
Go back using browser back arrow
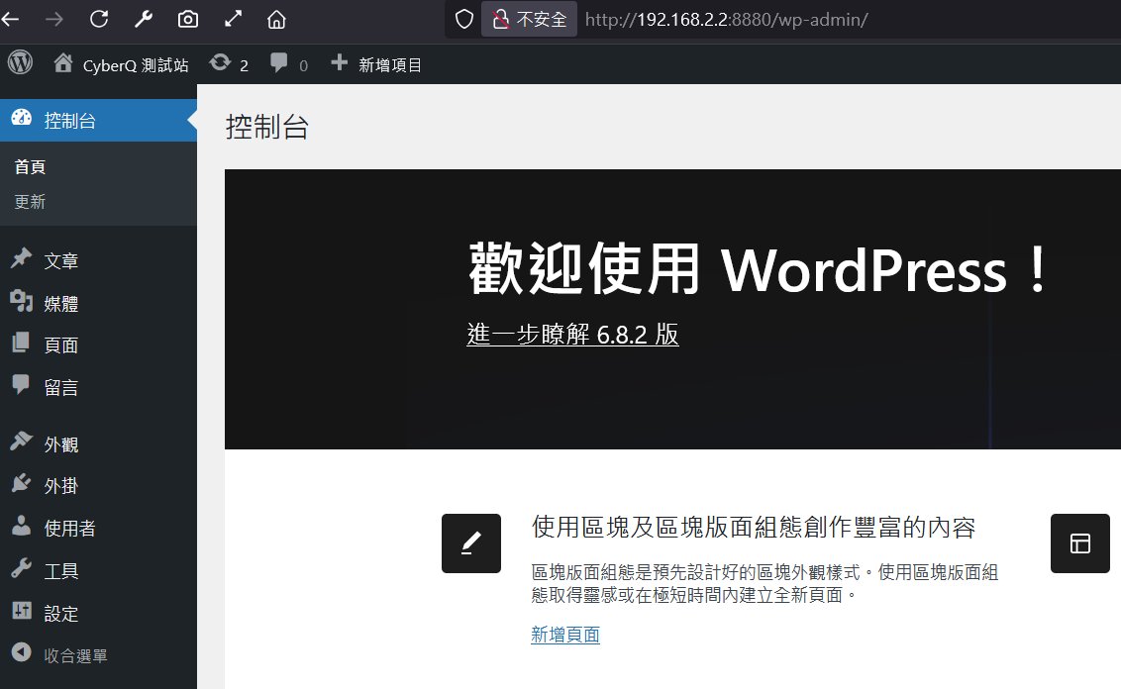coord(10,19)
